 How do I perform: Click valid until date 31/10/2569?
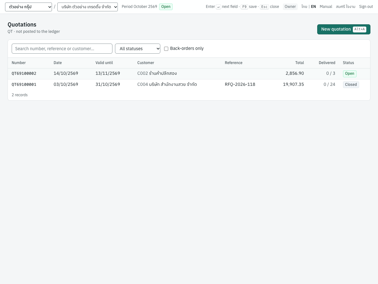[108, 85]
